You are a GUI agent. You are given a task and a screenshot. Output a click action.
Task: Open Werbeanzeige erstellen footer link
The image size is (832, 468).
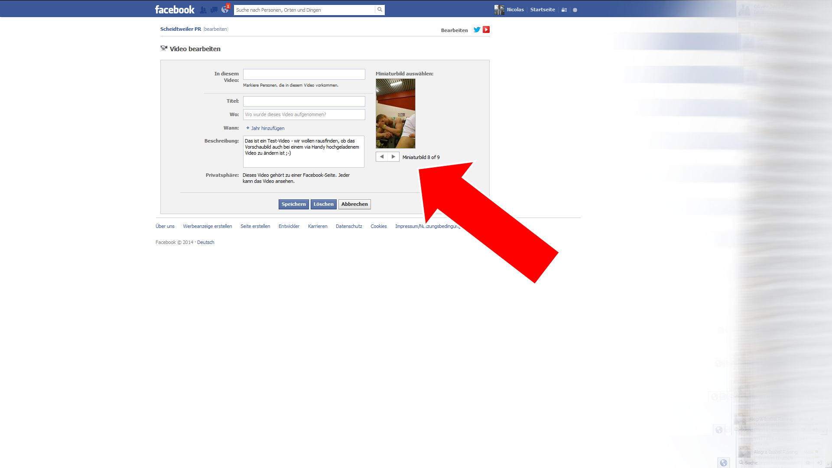coord(208,226)
